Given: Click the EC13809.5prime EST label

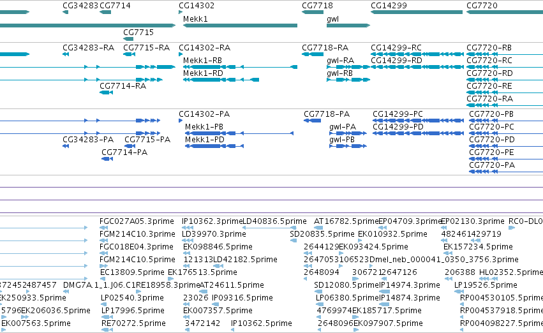Looking at the screenshot, I should coord(132,273).
